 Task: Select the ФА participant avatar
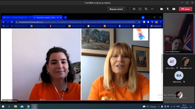tap(179, 76)
